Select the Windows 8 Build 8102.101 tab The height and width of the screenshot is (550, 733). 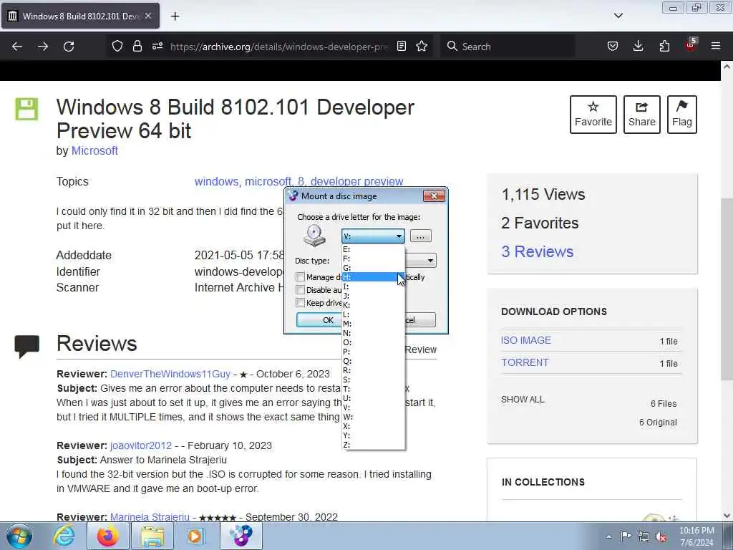[80, 16]
